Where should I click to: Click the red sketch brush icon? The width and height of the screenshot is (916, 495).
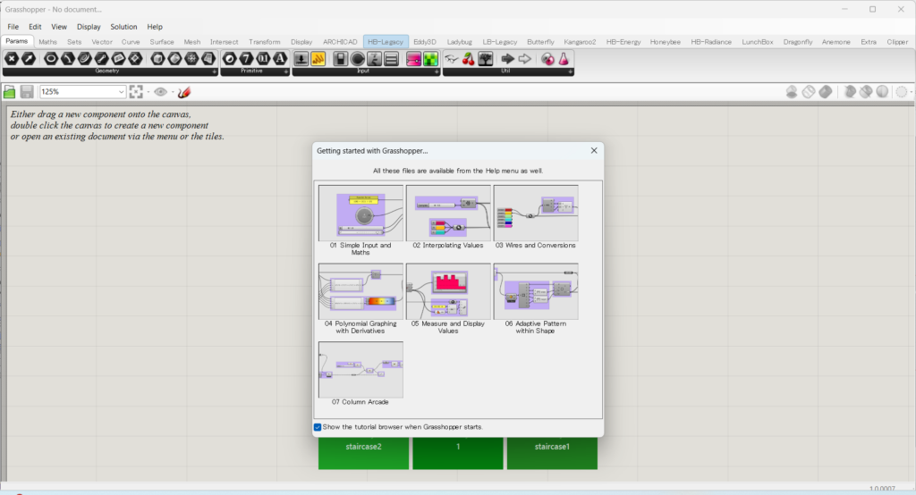tap(184, 92)
